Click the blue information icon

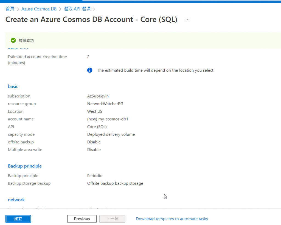90,70
